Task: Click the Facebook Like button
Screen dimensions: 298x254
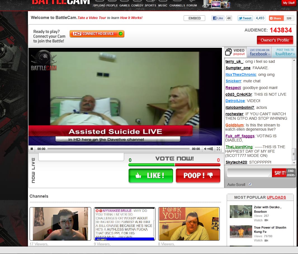Action: pyautogui.click(x=218, y=18)
